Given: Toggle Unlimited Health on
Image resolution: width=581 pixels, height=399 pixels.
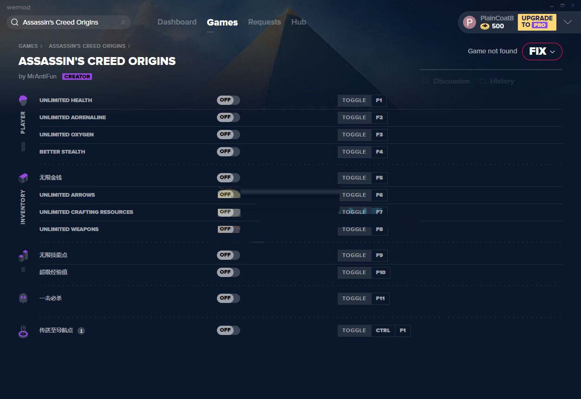Looking at the screenshot, I should (x=228, y=100).
